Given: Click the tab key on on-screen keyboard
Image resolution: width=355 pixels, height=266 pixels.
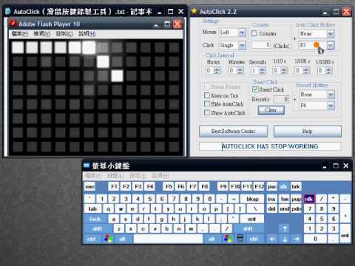Looking at the screenshot, I should (x=92, y=209).
